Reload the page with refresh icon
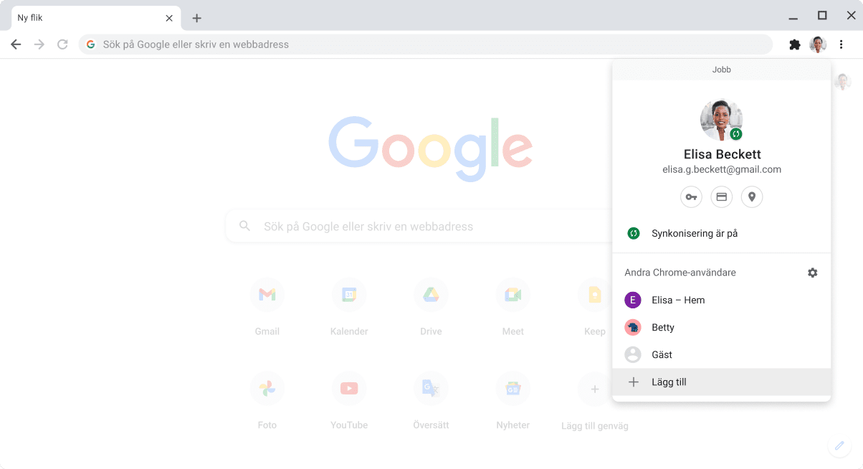The image size is (863, 469). point(62,44)
